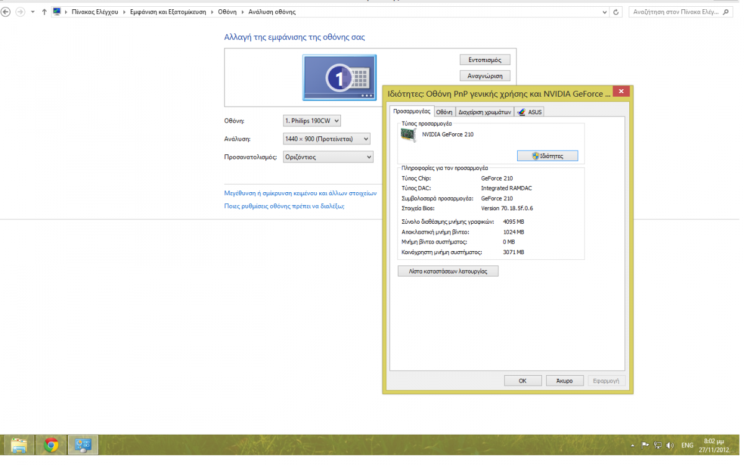Switch to the ASUS tab
The width and height of the screenshot is (744, 465).
coord(529,112)
